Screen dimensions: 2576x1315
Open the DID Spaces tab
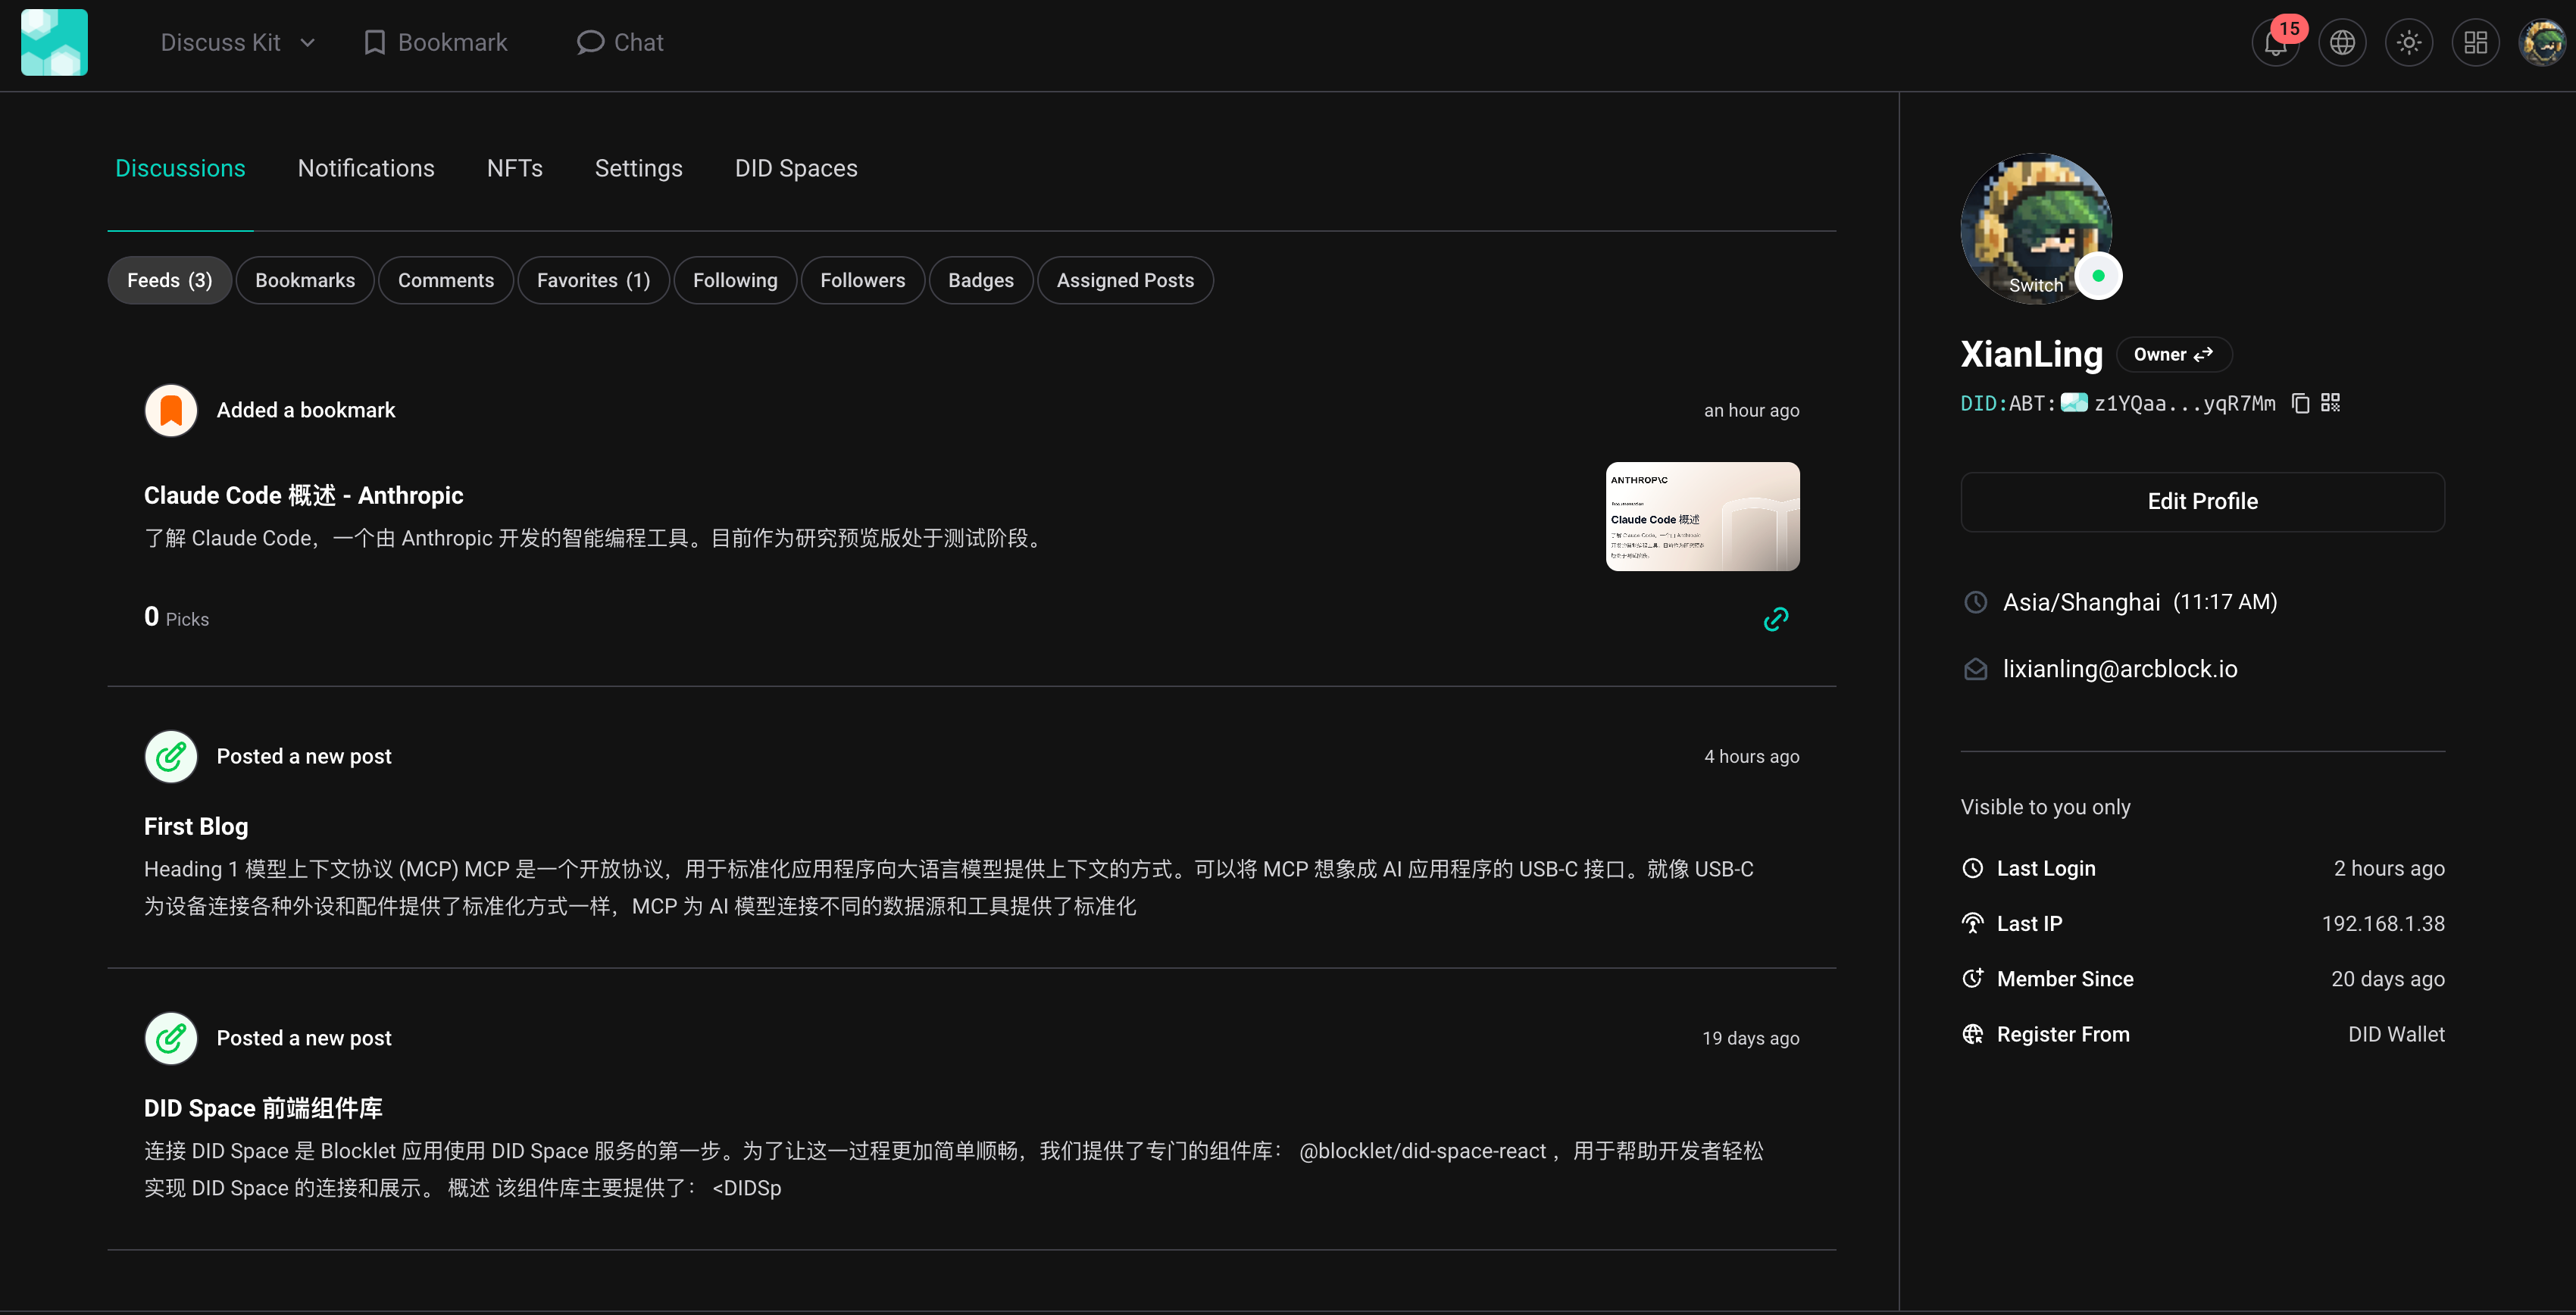tap(796, 168)
